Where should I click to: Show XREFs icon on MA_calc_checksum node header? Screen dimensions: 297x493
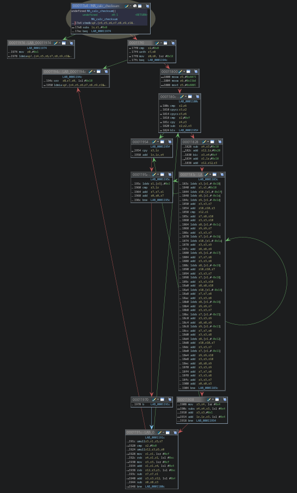pyautogui.click(x=135, y=6)
